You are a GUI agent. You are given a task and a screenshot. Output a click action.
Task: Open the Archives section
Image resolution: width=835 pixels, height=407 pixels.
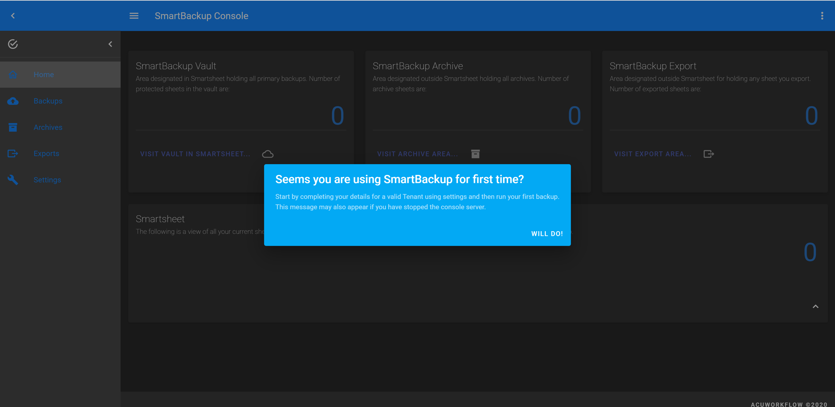tap(48, 127)
